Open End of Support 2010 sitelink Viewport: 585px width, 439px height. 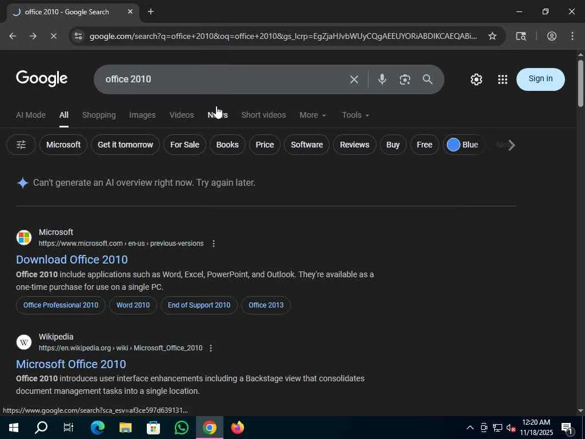[199, 305]
